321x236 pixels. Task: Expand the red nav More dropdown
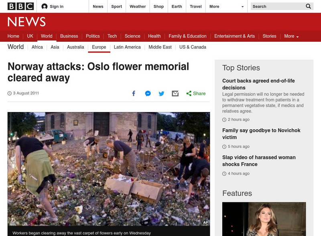pyautogui.click(x=291, y=36)
